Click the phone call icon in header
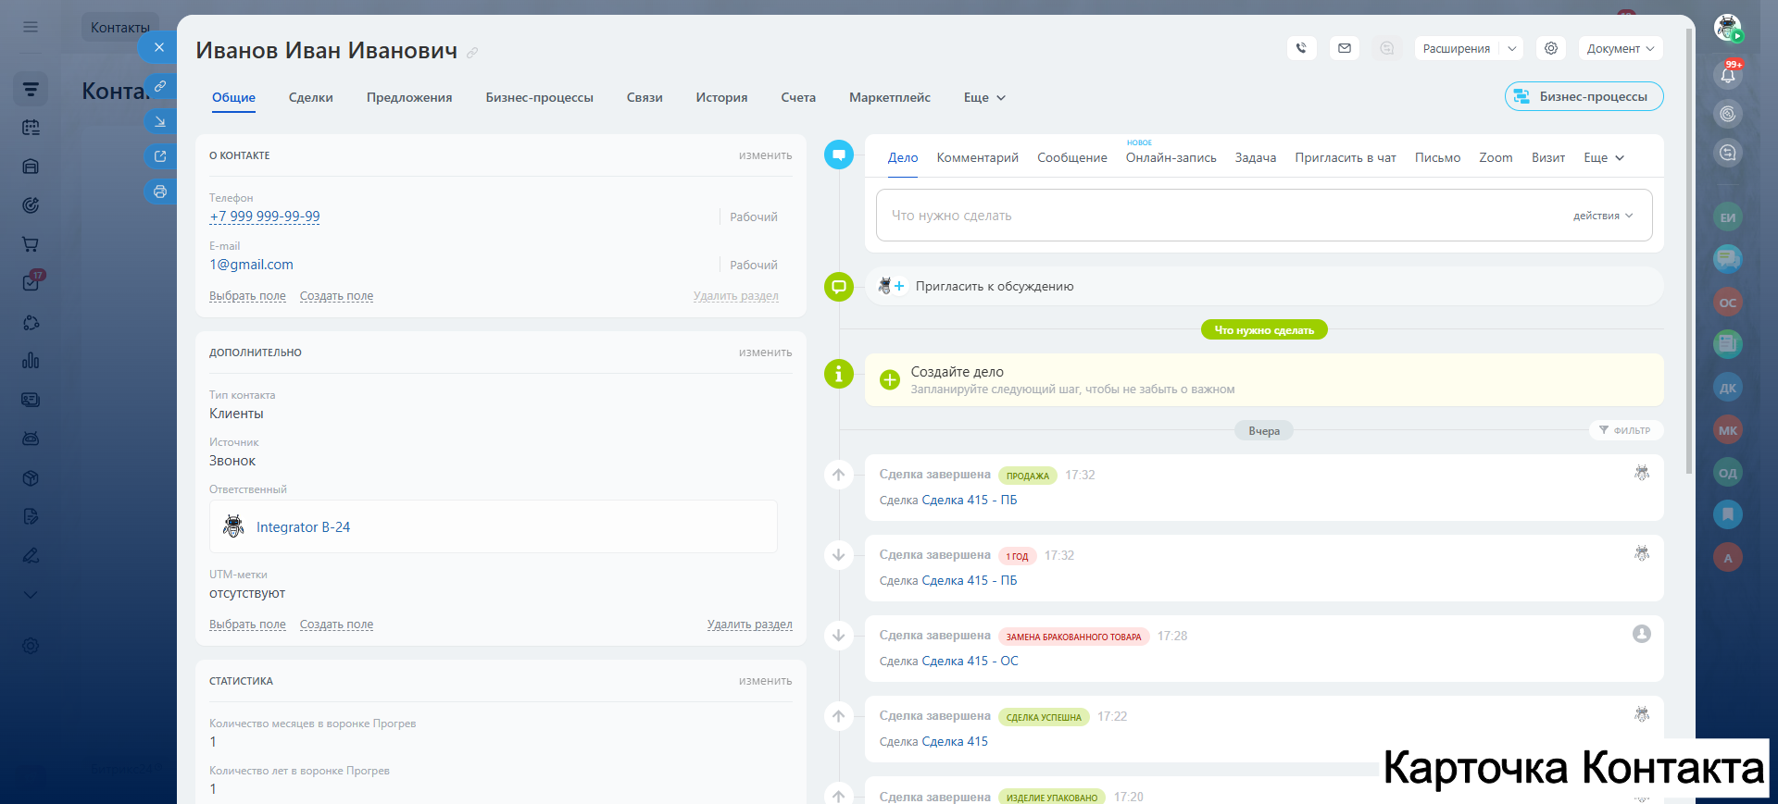 pos(1301,48)
